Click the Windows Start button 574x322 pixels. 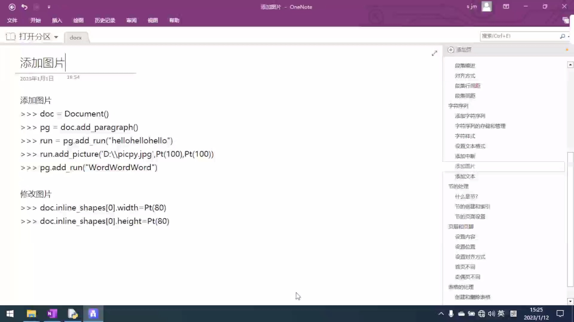[10, 313]
